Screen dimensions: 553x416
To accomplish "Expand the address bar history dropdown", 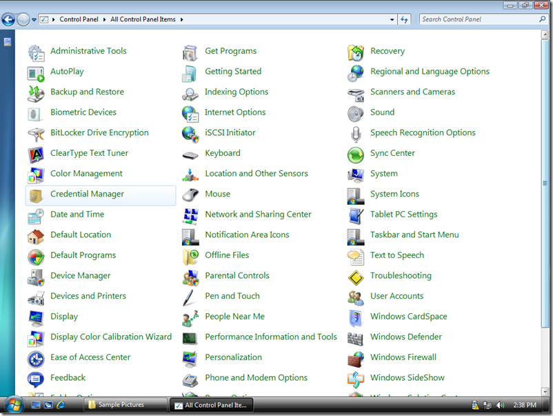I will (392, 20).
